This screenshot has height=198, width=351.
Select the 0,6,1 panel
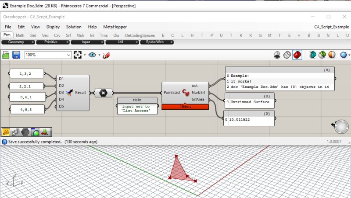click(27, 97)
